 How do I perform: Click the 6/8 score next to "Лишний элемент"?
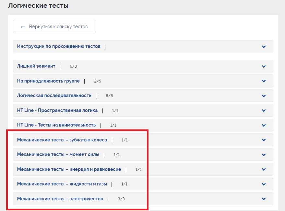73,66
